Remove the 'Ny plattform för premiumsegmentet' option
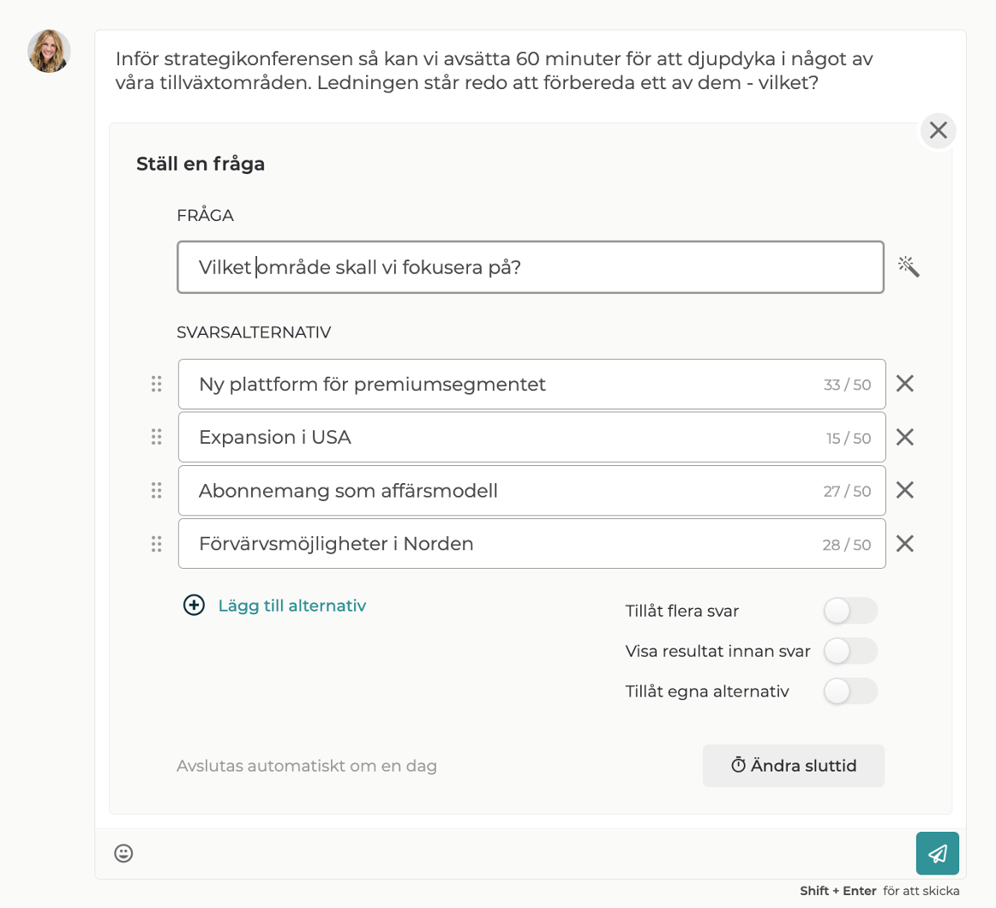 (904, 384)
